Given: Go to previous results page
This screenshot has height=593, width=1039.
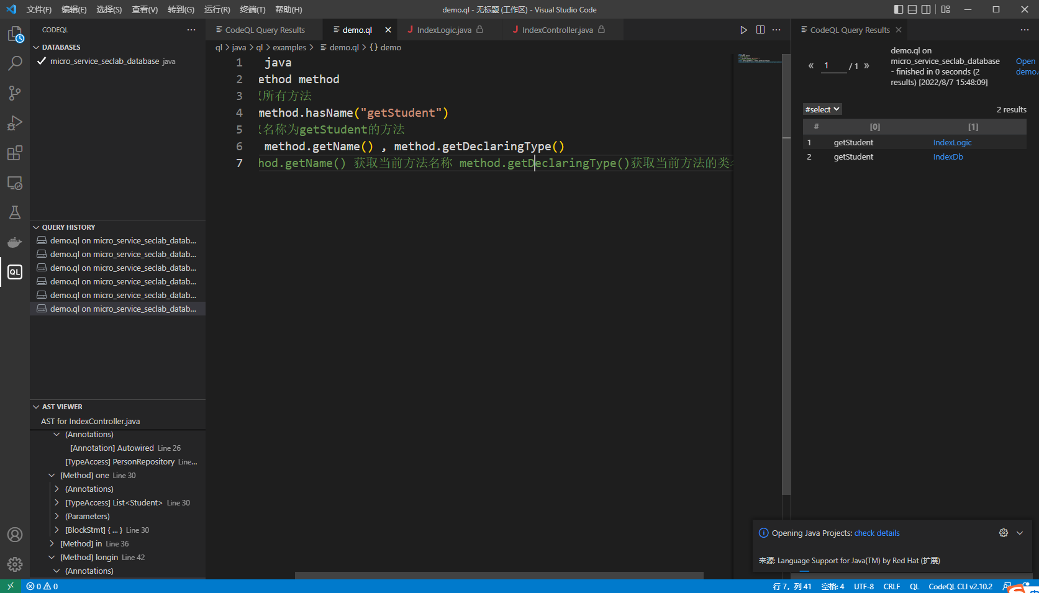Looking at the screenshot, I should pyautogui.click(x=810, y=66).
